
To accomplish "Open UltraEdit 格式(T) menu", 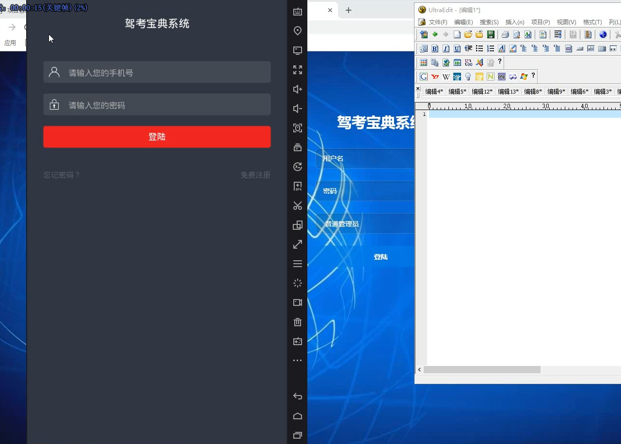I will [592, 22].
